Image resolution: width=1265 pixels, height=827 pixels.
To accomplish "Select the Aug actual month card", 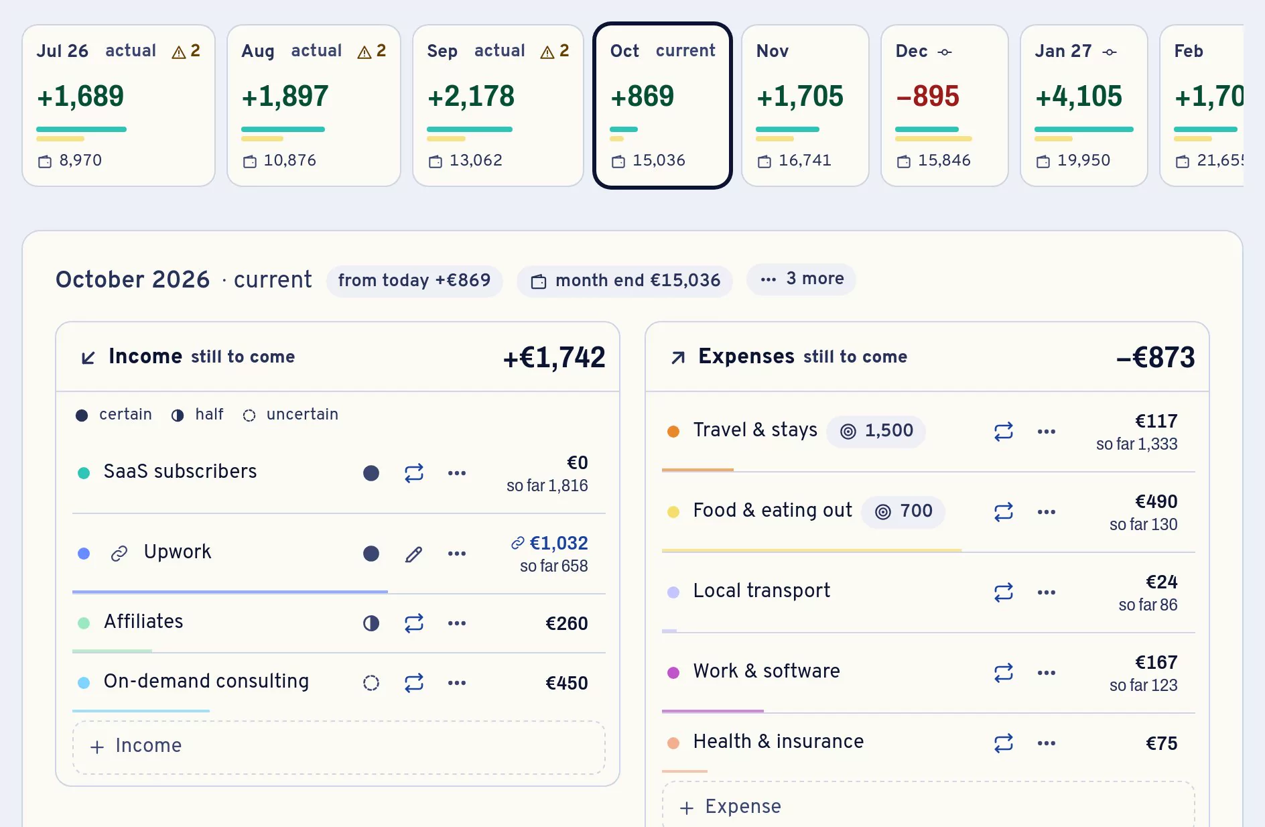I will point(314,106).
